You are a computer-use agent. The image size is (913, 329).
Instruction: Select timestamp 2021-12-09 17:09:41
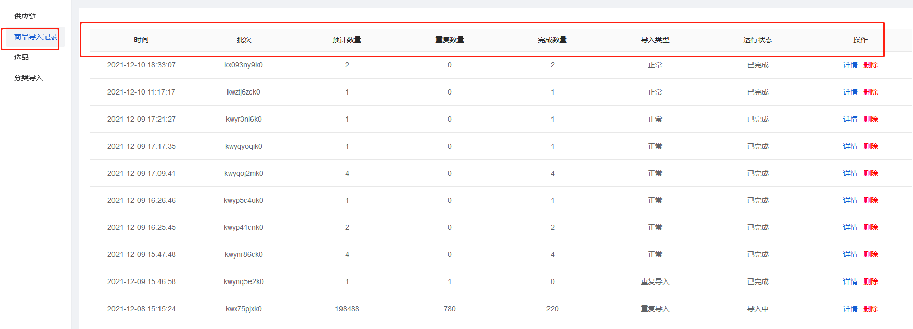tap(141, 173)
